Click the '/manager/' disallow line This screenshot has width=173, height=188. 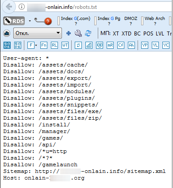[x=37, y=131]
